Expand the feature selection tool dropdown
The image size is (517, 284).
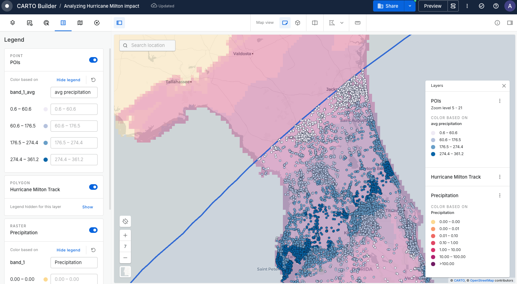pos(342,23)
